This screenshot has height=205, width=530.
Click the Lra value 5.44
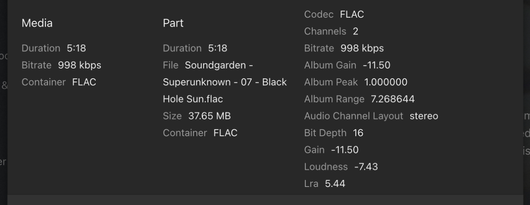tap(335, 184)
